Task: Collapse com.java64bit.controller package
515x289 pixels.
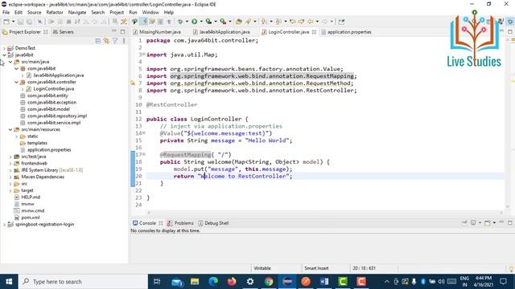Action: coord(16,82)
